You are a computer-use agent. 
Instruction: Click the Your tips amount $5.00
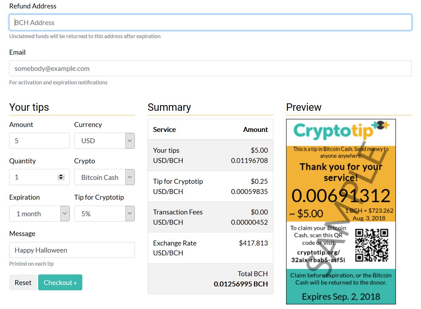(259, 150)
